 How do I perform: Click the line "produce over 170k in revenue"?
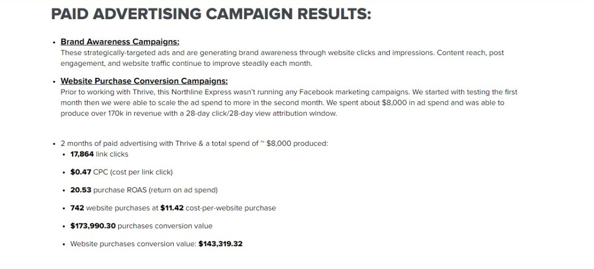(199, 114)
